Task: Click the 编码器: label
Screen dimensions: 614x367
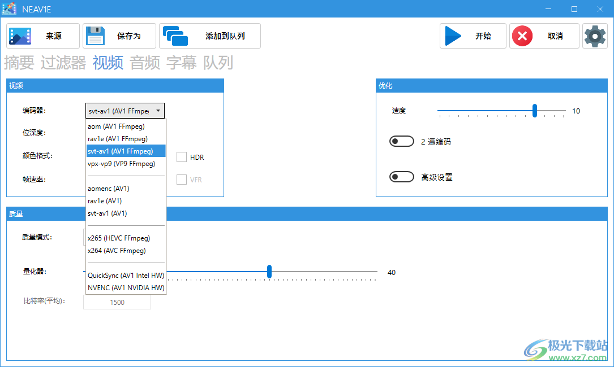Action: [x=35, y=111]
